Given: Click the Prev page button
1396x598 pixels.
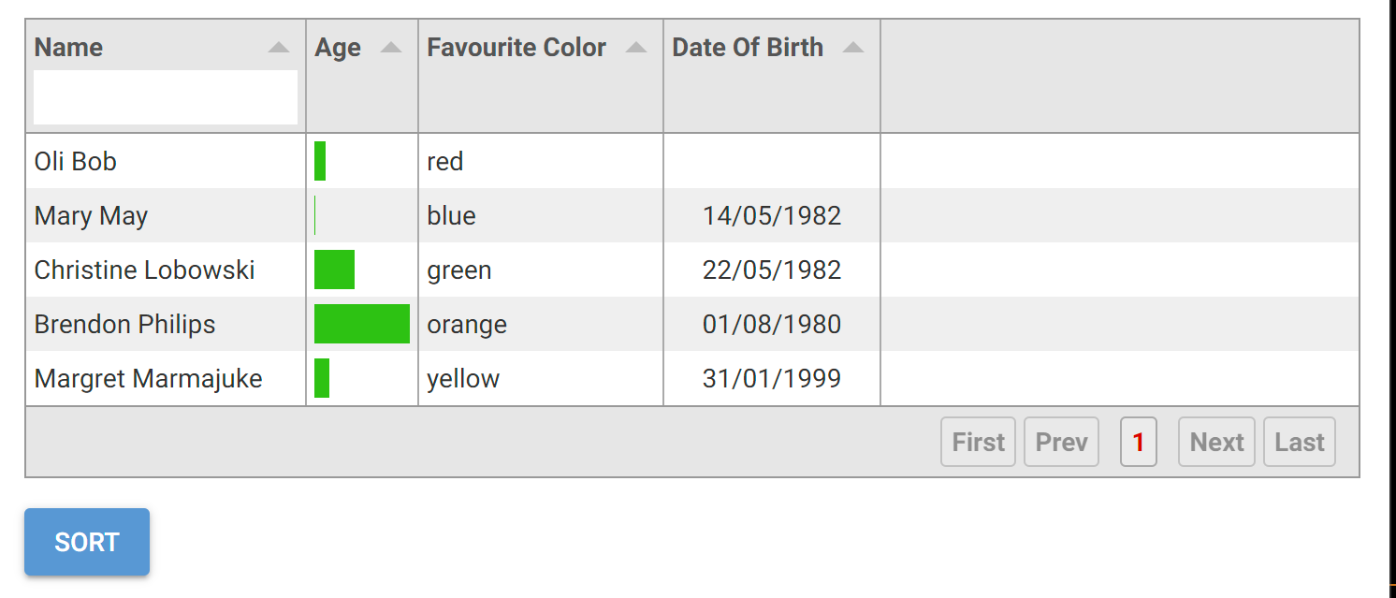Looking at the screenshot, I should (x=1061, y=443).
